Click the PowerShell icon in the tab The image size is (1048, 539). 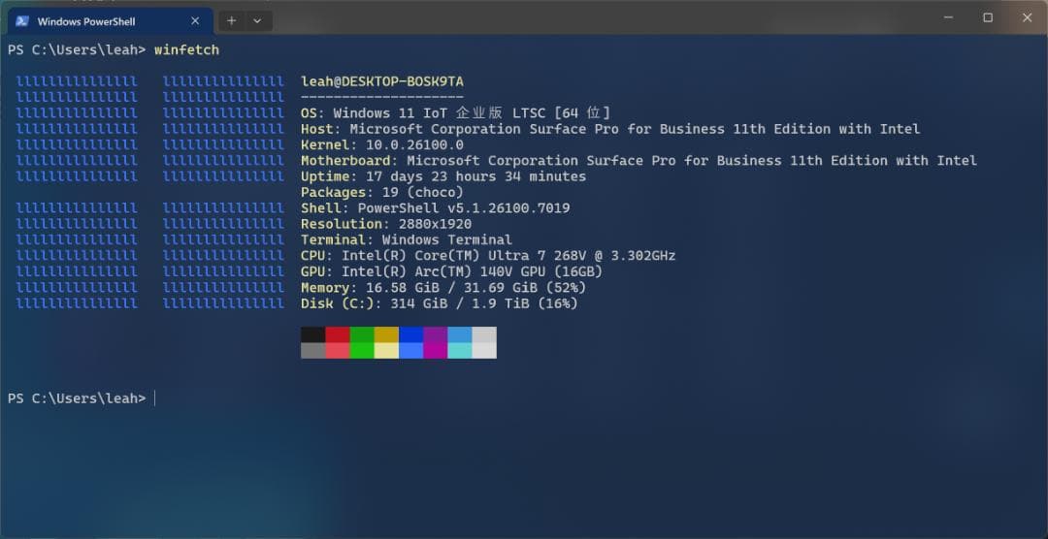tap(21, 20)
